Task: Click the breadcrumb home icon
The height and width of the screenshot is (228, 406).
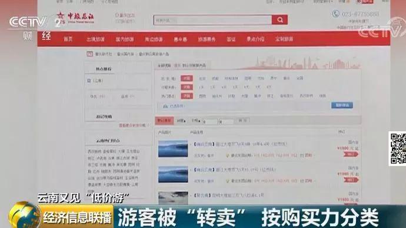Action: 89,54
